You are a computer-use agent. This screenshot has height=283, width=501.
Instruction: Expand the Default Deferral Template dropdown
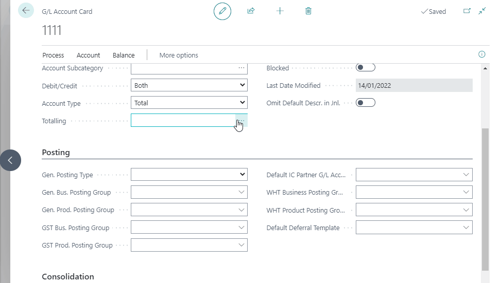[414, 228]
